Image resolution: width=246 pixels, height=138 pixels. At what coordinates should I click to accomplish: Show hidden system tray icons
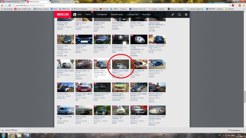pyautogui.click(x=223, y=135)
